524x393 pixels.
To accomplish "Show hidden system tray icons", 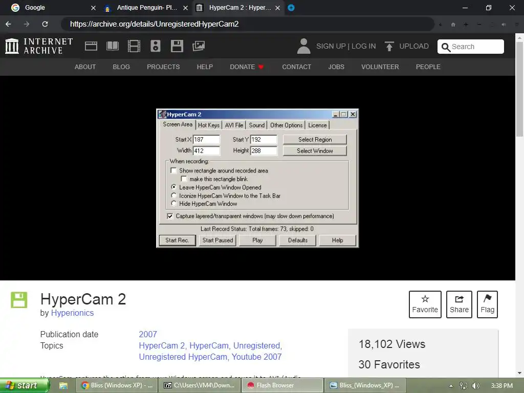I will click(451, 386).
